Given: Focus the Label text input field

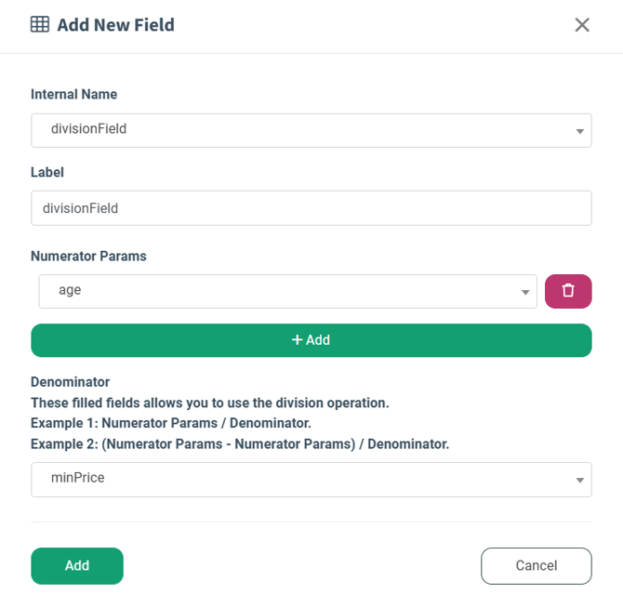Looking at the screenshot, I should coord(311,208).
